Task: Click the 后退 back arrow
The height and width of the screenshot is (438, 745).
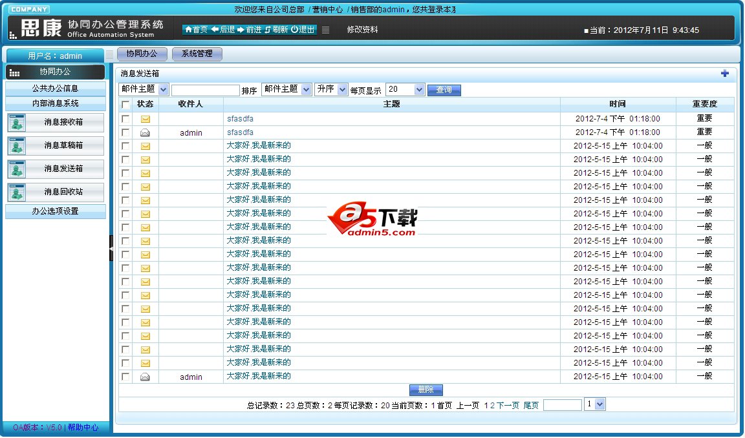Action: coord(215,30)
